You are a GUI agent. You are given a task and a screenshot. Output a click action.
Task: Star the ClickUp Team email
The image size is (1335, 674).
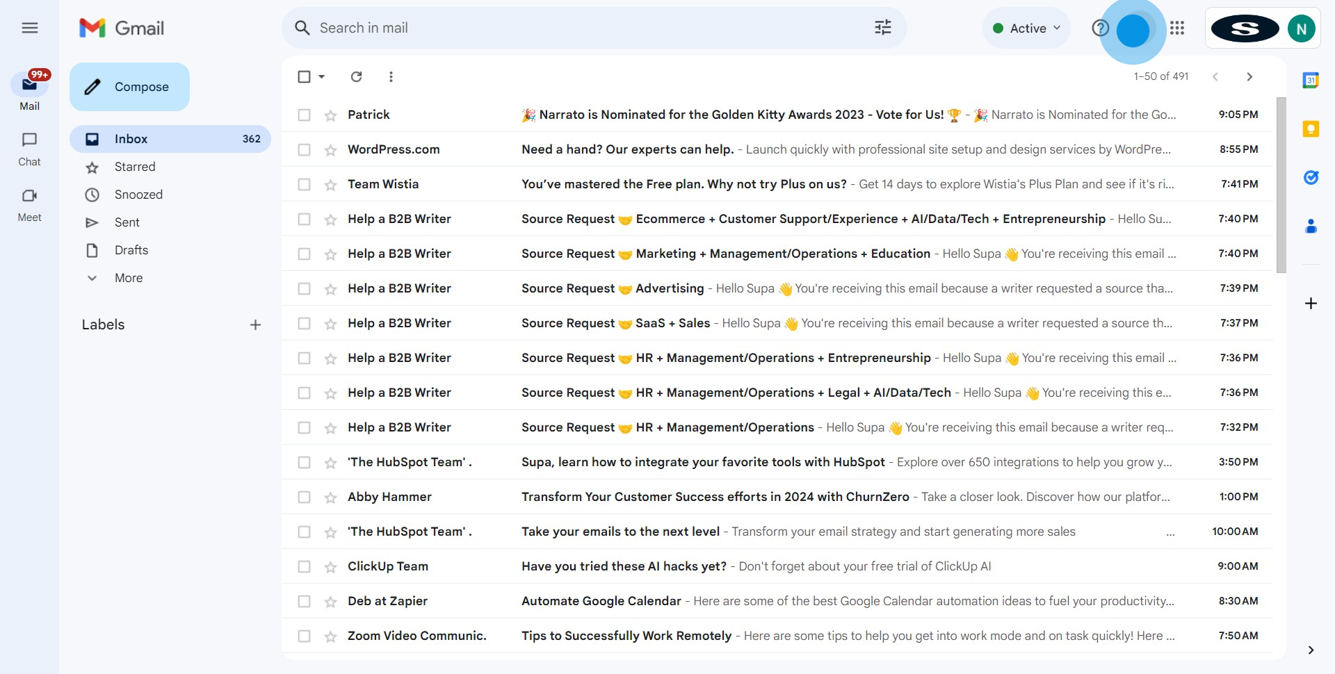pos(330,567)
